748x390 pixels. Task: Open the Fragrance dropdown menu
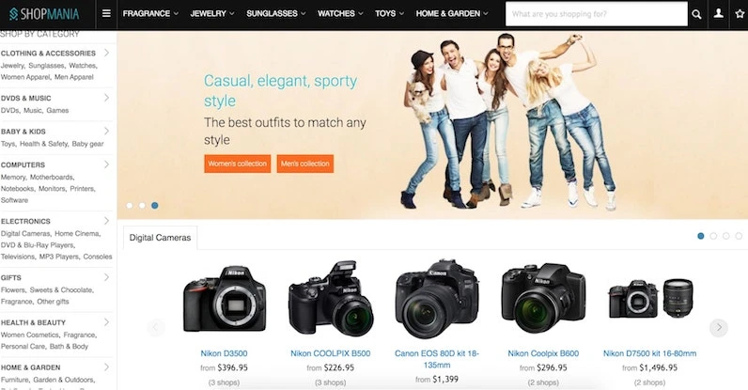[x=150, y=13]
